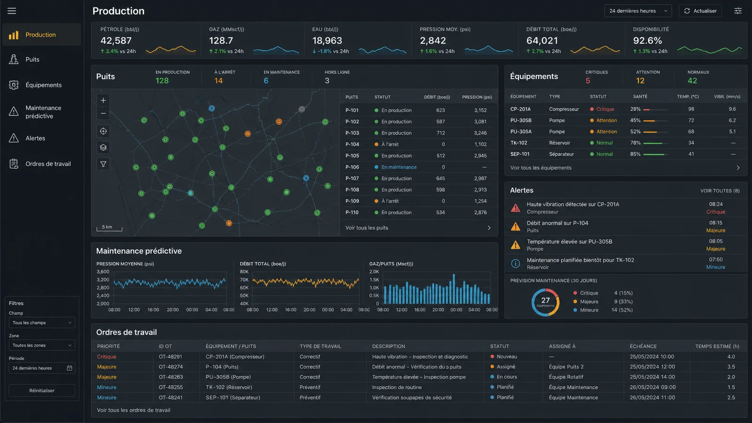The image size is (752, 423).
Task: Open the 24 dernières heures time range dropdown
Action: (x=638, y=11)
